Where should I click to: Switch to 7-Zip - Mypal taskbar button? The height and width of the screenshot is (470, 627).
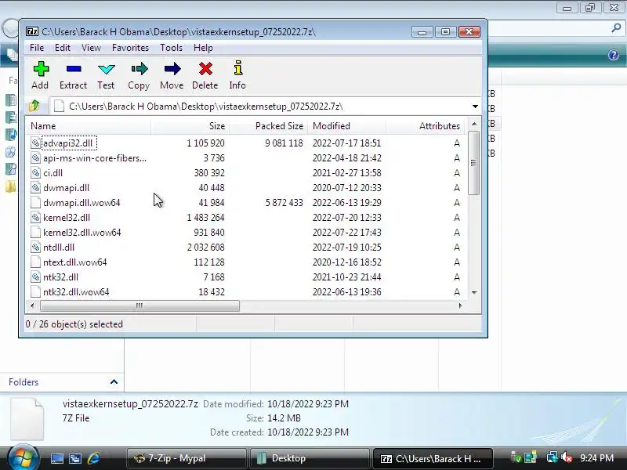tap(186, 458)
